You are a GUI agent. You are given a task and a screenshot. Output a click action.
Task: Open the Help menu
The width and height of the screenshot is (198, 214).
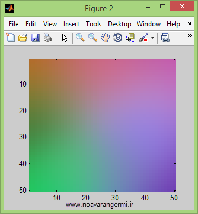173,24
